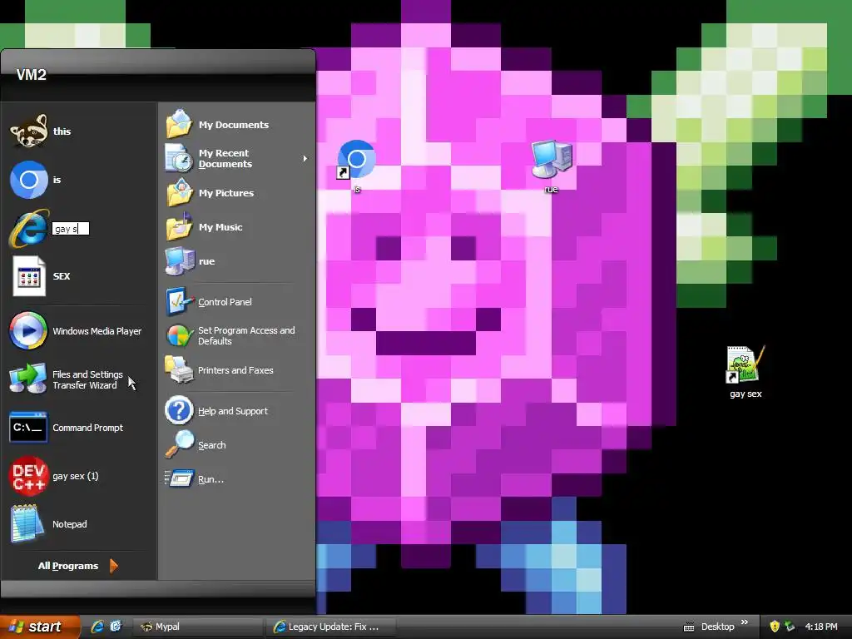This screenshot has height=639, width=852.
Task: Click the VM2 user name header
Action: (x=31, y=75)
